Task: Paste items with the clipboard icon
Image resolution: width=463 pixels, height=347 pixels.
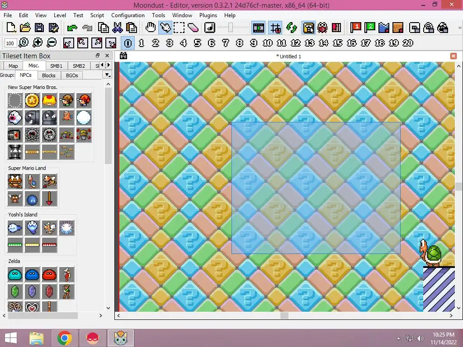Action: [132, 28]
